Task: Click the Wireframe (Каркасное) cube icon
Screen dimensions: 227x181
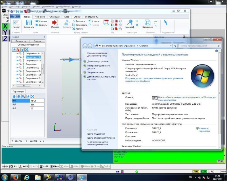Action: (148, 22)
